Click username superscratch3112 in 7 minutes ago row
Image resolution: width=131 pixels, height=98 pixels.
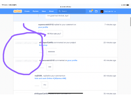(46, 24)
